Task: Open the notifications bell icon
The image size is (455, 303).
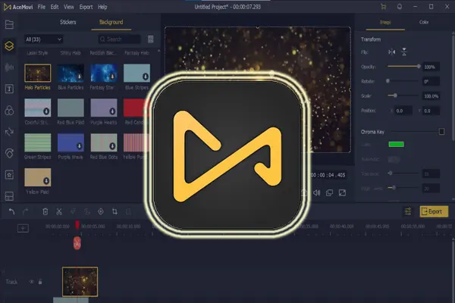Action: coord(400,7)
